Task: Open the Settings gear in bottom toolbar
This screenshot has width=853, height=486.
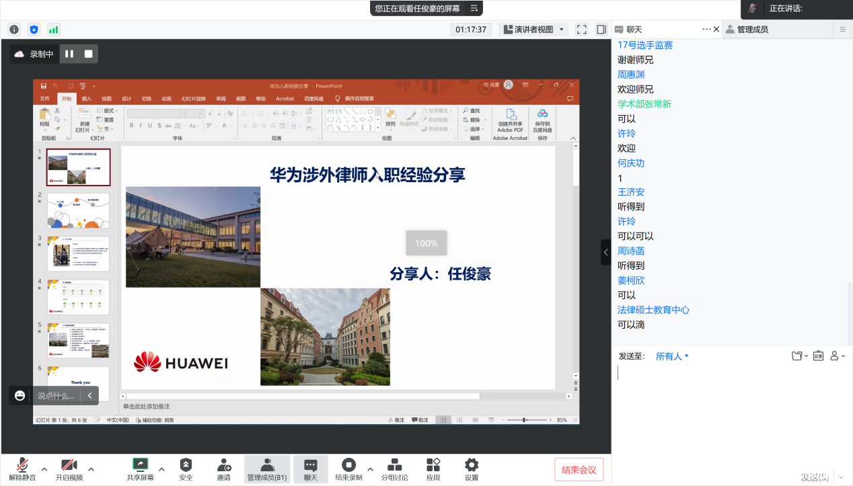Action: [472, 469]
